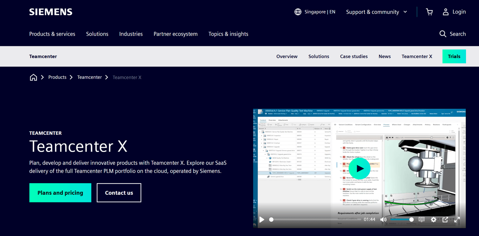Viewport: 479px width, 236px height.
Task: Open Solutions in Teamcenter subnav
Action: pos(319,56)
